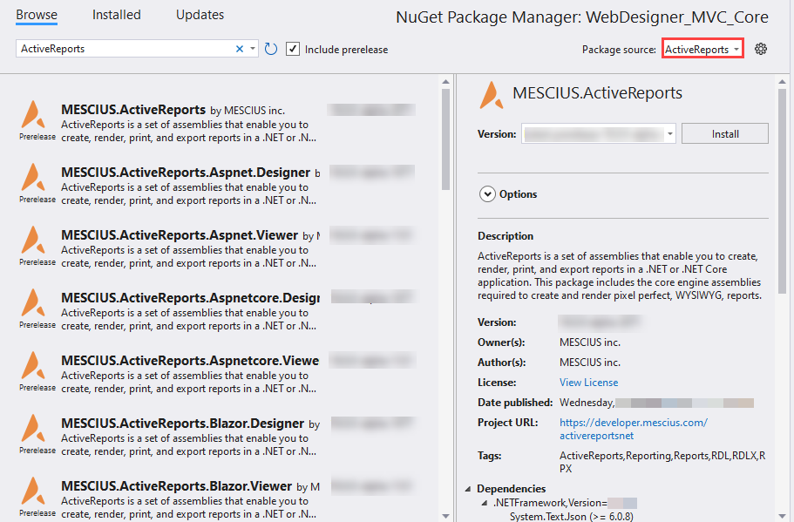Click MESCIUS.ActiveReports.Aspnet.Designer package title
Screen dimensions: 794x522
pyautogui.click(x=186, y=173)
